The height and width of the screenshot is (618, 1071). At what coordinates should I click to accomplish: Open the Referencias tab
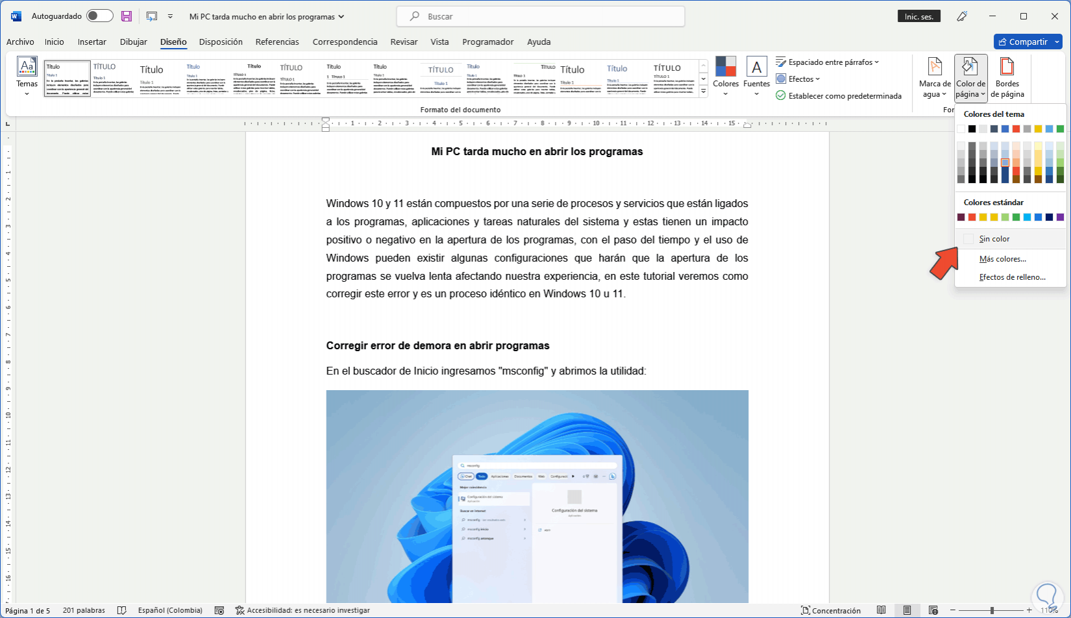tap(277, 42)
